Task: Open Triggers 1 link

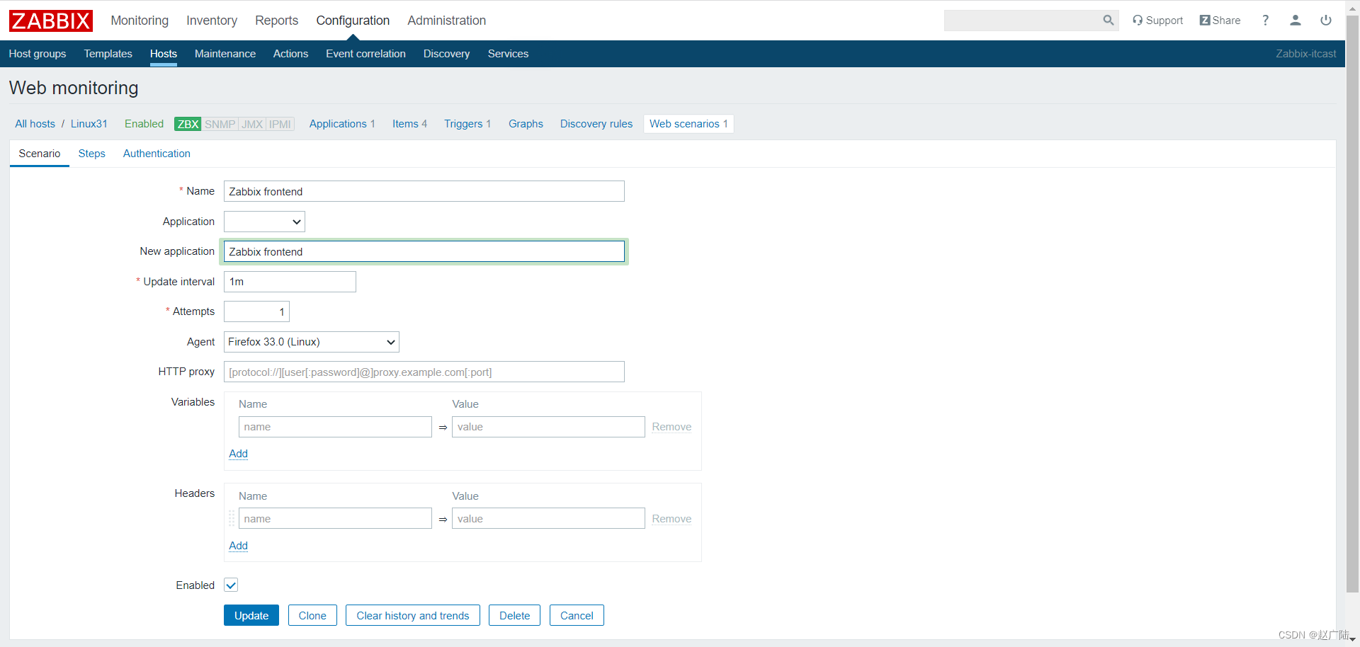Action: (467, 124)
